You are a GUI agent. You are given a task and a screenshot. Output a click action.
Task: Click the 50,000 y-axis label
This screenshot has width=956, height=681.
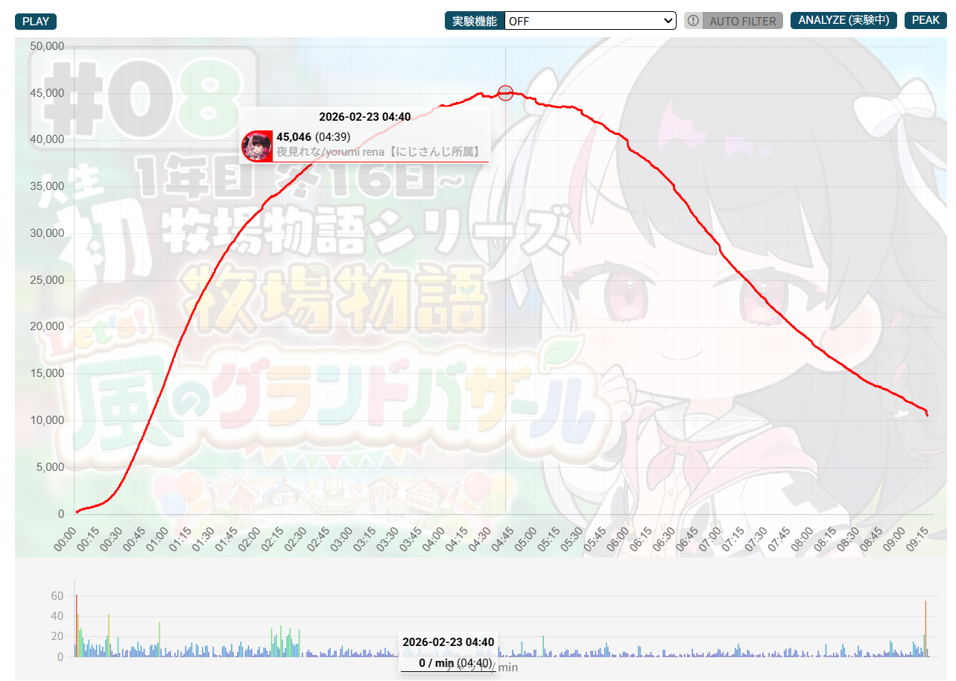point(47,46)
